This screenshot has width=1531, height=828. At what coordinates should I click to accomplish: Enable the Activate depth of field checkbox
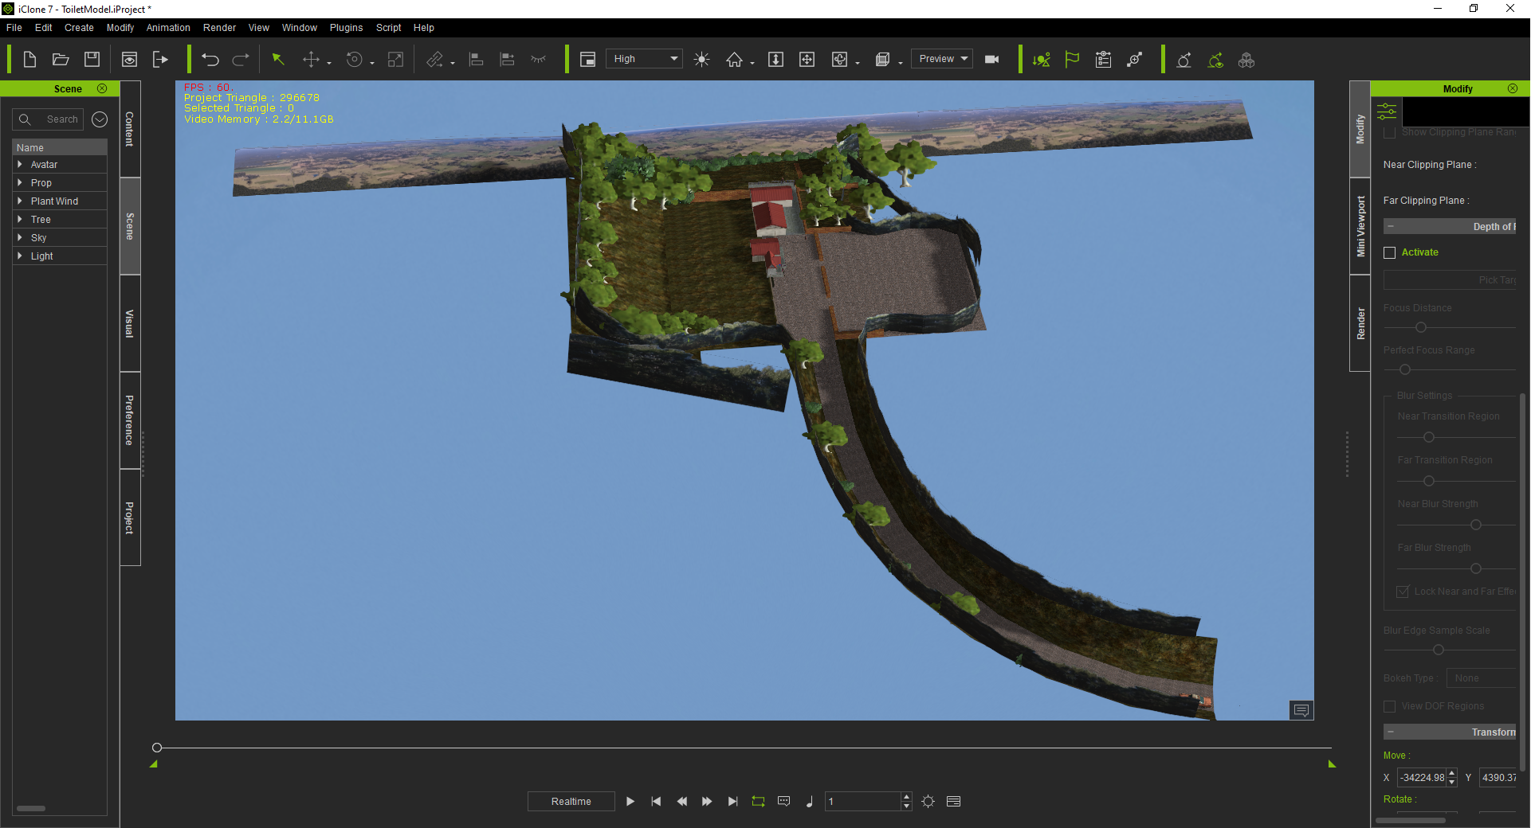[x=1390, y=252]
